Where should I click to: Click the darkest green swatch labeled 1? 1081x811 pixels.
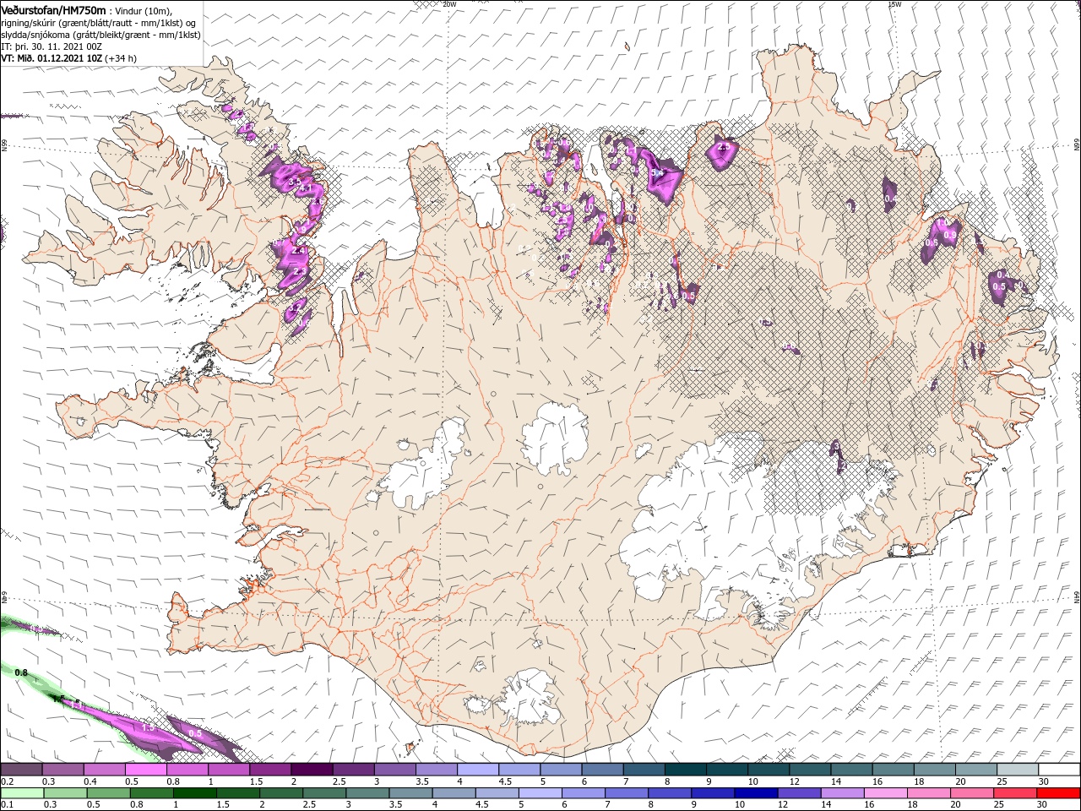click(195, 793)
